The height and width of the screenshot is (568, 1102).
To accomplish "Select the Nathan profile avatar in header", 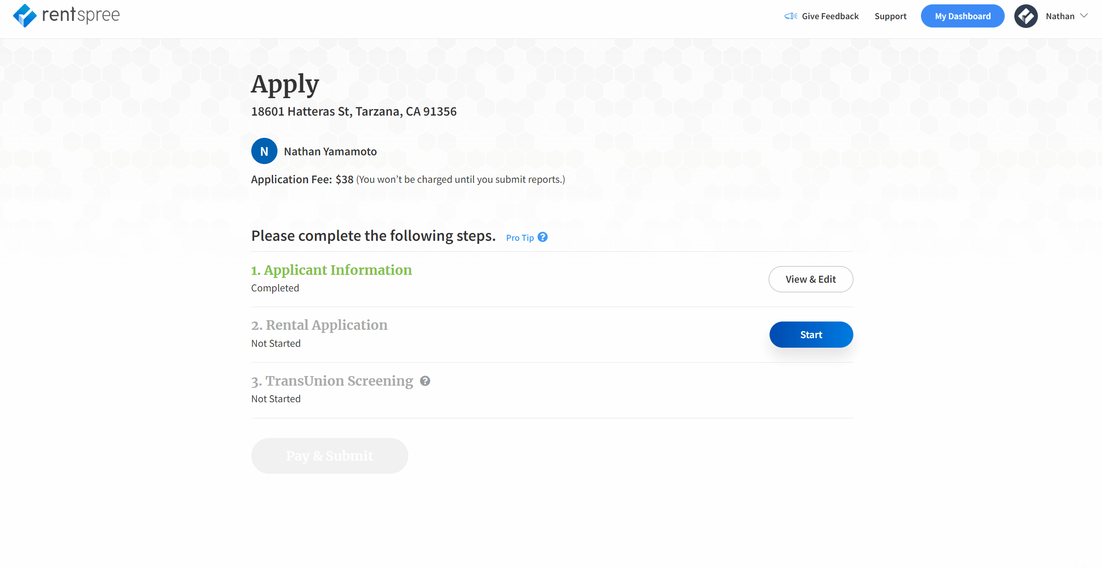I will (1026, 16).
